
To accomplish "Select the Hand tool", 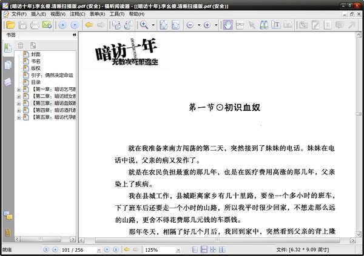I will (x=227, y=25).
